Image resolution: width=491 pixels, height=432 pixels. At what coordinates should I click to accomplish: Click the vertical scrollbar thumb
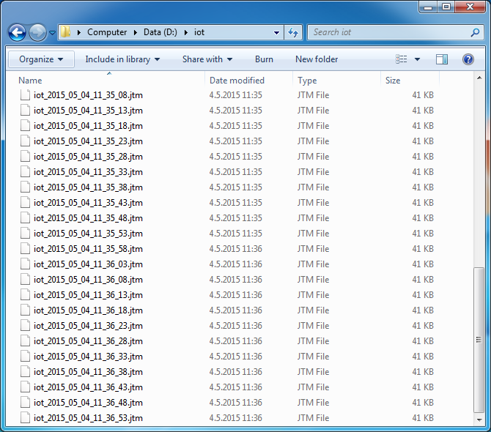[x=479, y=343]
